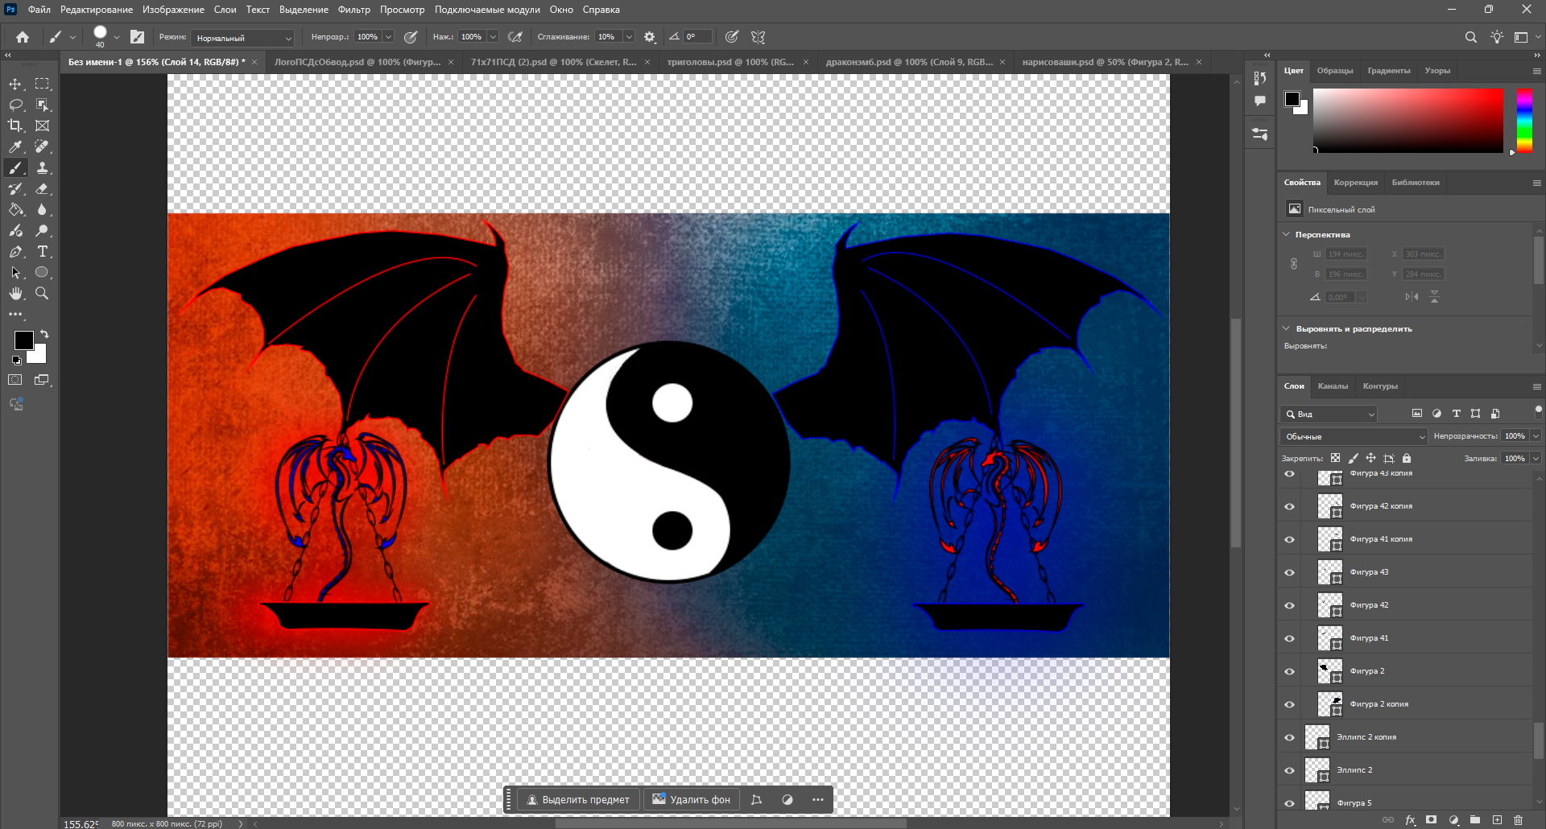Select the Lasso tool
Viewport: 1546px width, 829px height.
pos(15,105)
